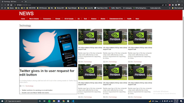Open the Workout 2021 bookmark folder
The image size is (184, 103).
(x=59, y=8)
